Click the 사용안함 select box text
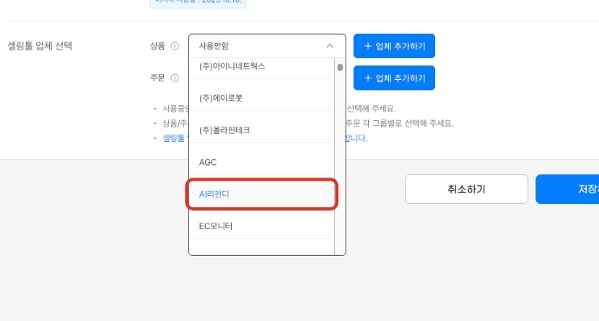599x321 pixels. [214, 46]
